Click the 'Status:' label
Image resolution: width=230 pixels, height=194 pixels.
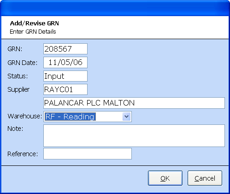[x=18, y=76]
